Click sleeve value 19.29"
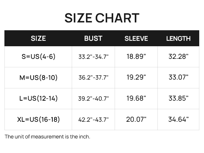The image size is (204, 153). (136, 78)
